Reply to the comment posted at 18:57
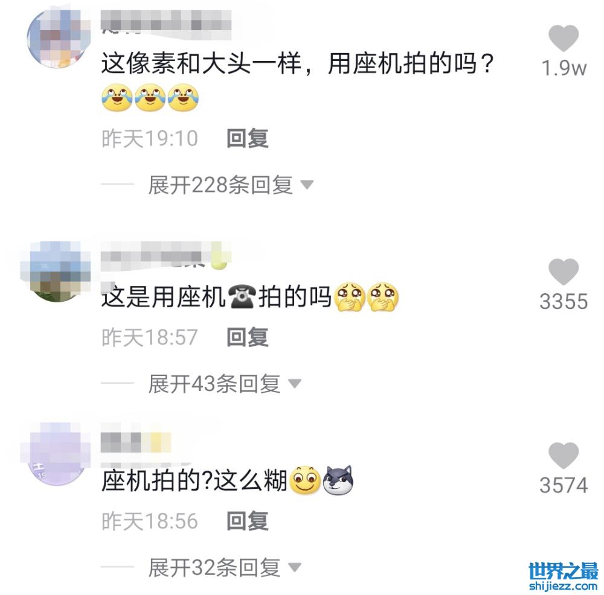604x595 pixels. pos(247,337)
